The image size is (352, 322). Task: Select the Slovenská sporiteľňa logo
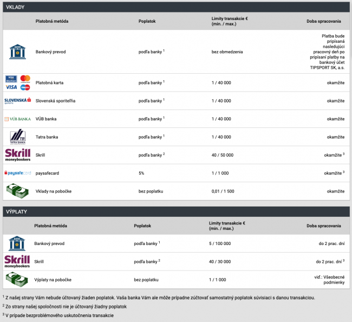17,101
